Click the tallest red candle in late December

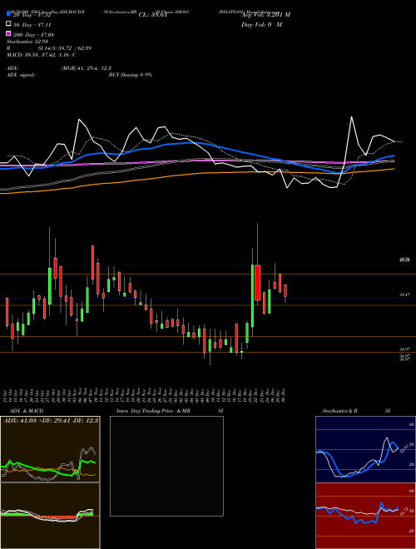point(258,283)
